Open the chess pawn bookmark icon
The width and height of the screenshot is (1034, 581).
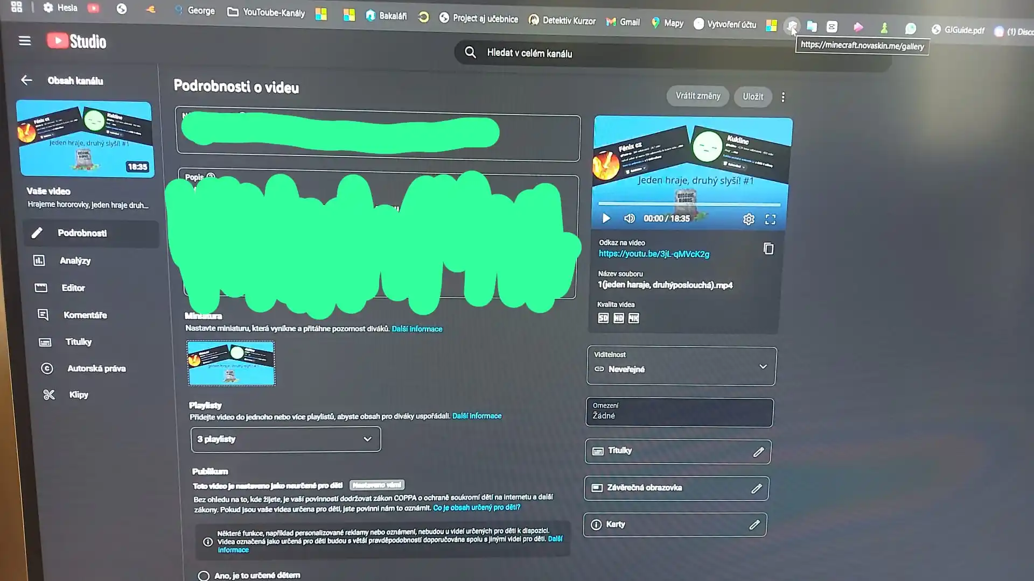884,27
